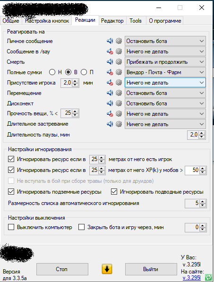Screen dimensions: 214x282
Task: Select radio button Н for Полные сумки
Action: click(x=52, y=72)
